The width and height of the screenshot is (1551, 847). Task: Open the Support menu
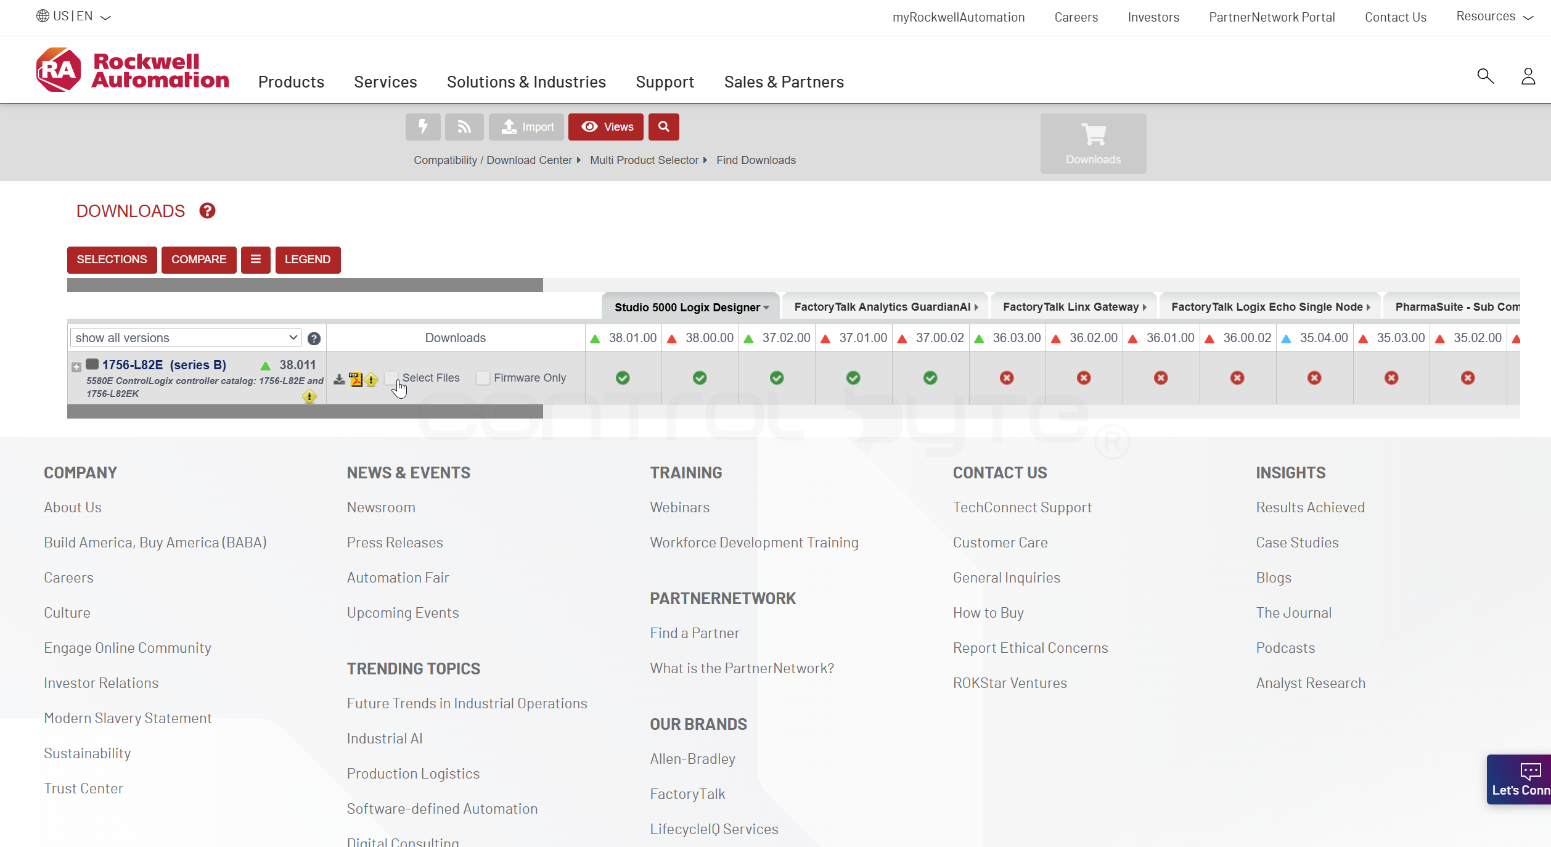(665, 82)
